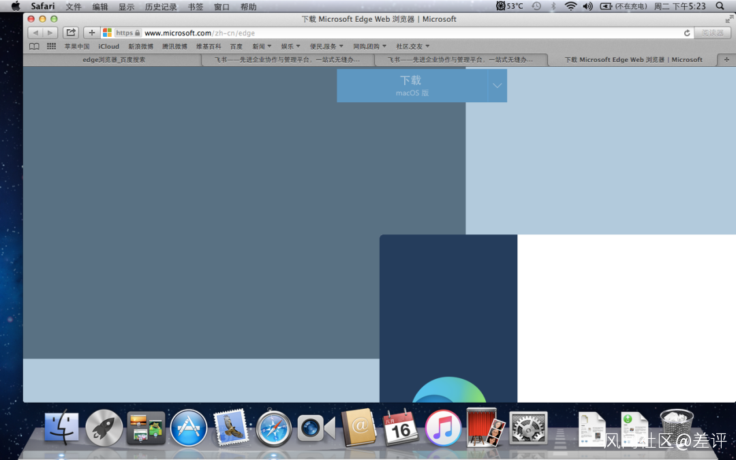The height and width of the screenshot is (460, 736).
Task: Open the Time Machine menu bar icon
Action: point(536,6)
